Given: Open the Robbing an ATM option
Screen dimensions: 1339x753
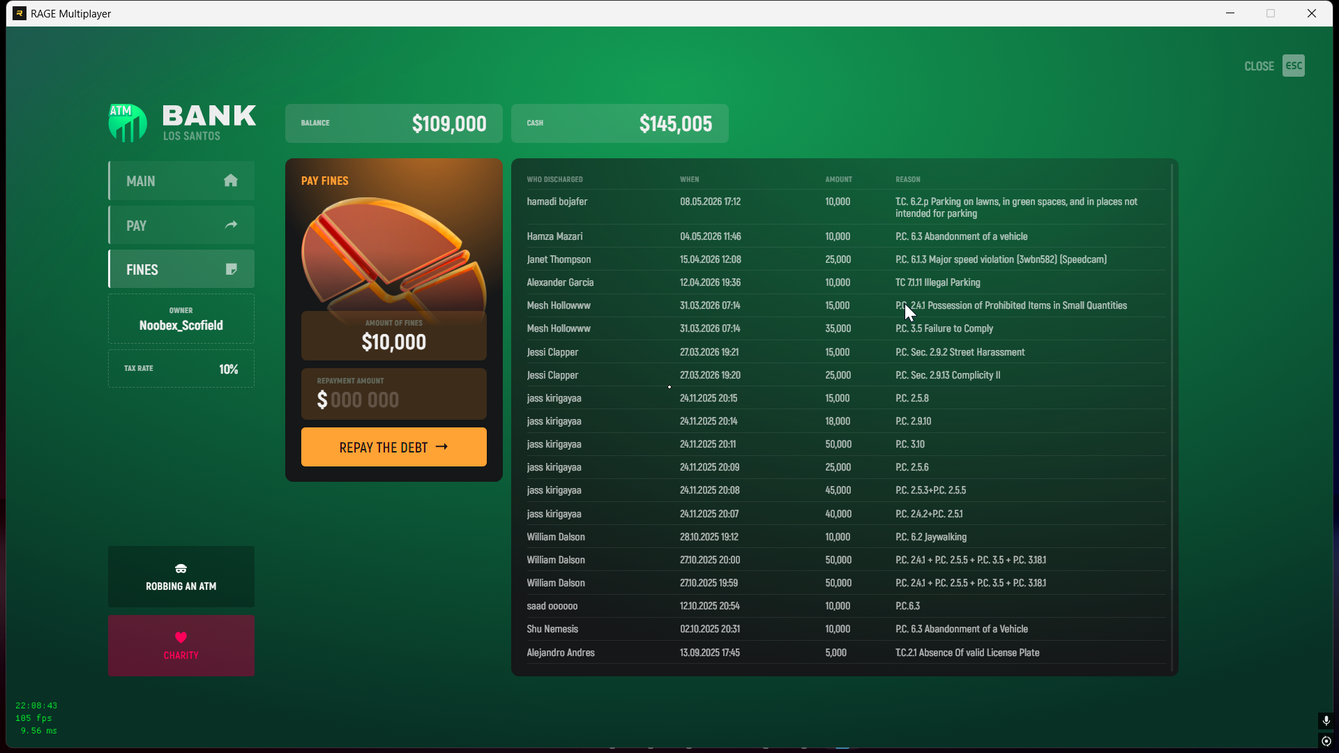Looking at the screenshot, I should point(181,577).
